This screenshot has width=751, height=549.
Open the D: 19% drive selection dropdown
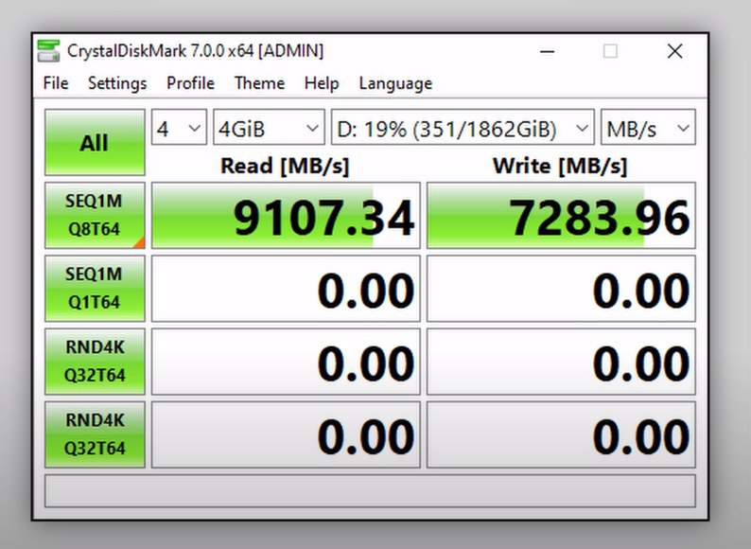click(x=463, y=128)
